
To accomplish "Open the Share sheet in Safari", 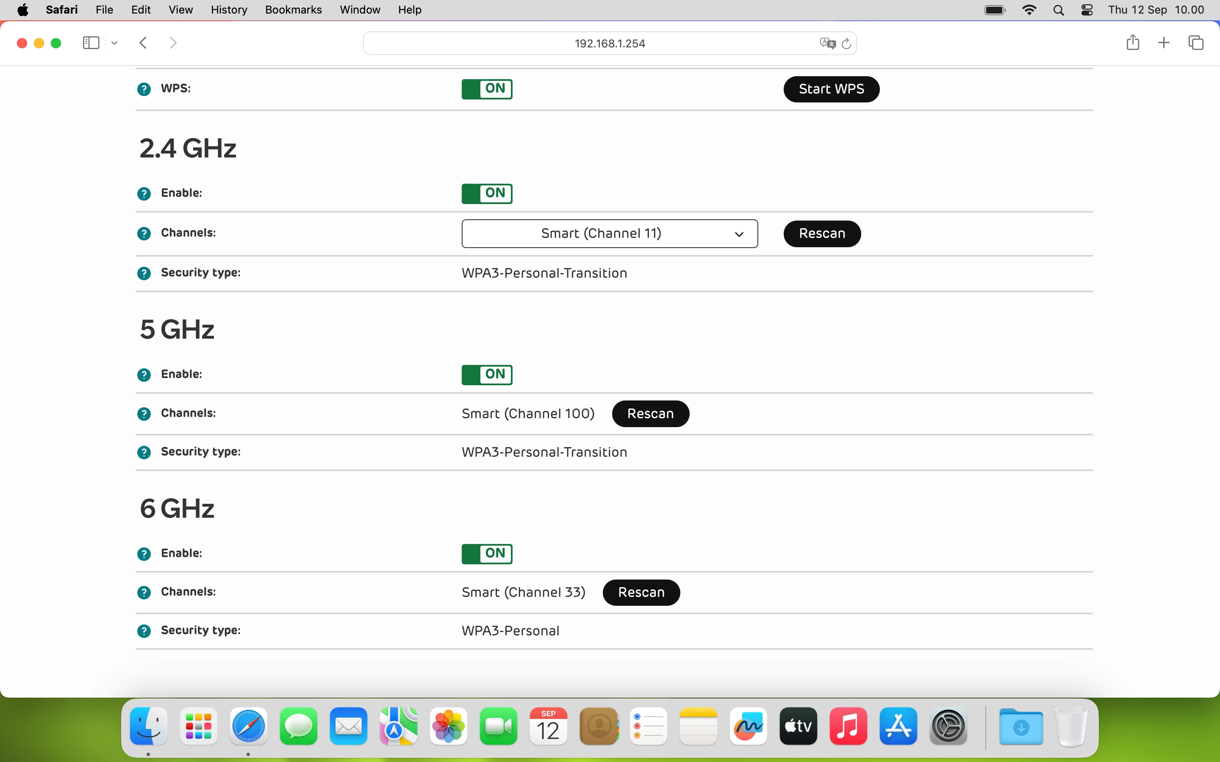I will (x=1132, y=43).
